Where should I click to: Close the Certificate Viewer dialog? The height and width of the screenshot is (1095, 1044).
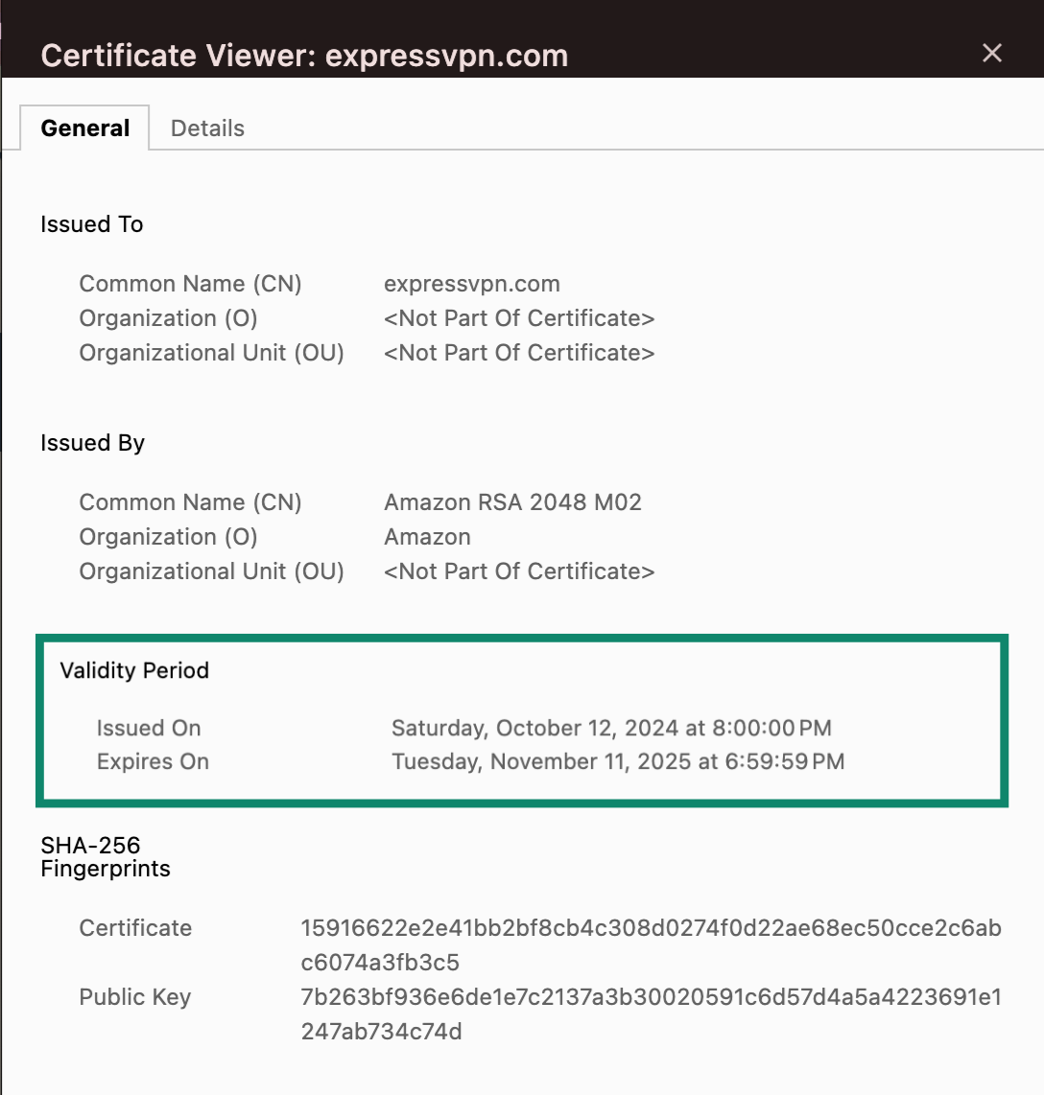(991, 54)
